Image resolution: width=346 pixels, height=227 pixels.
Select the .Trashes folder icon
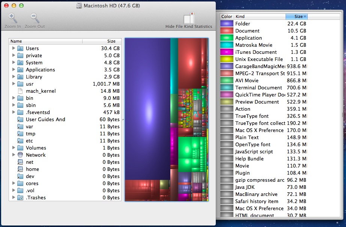(20, 197)
